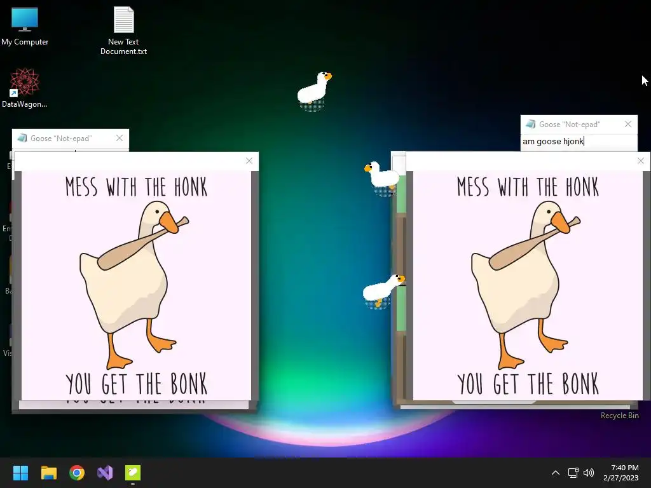Open the clock showing 7:40 PM
651x488 pixels.
[x=620, y=473]
